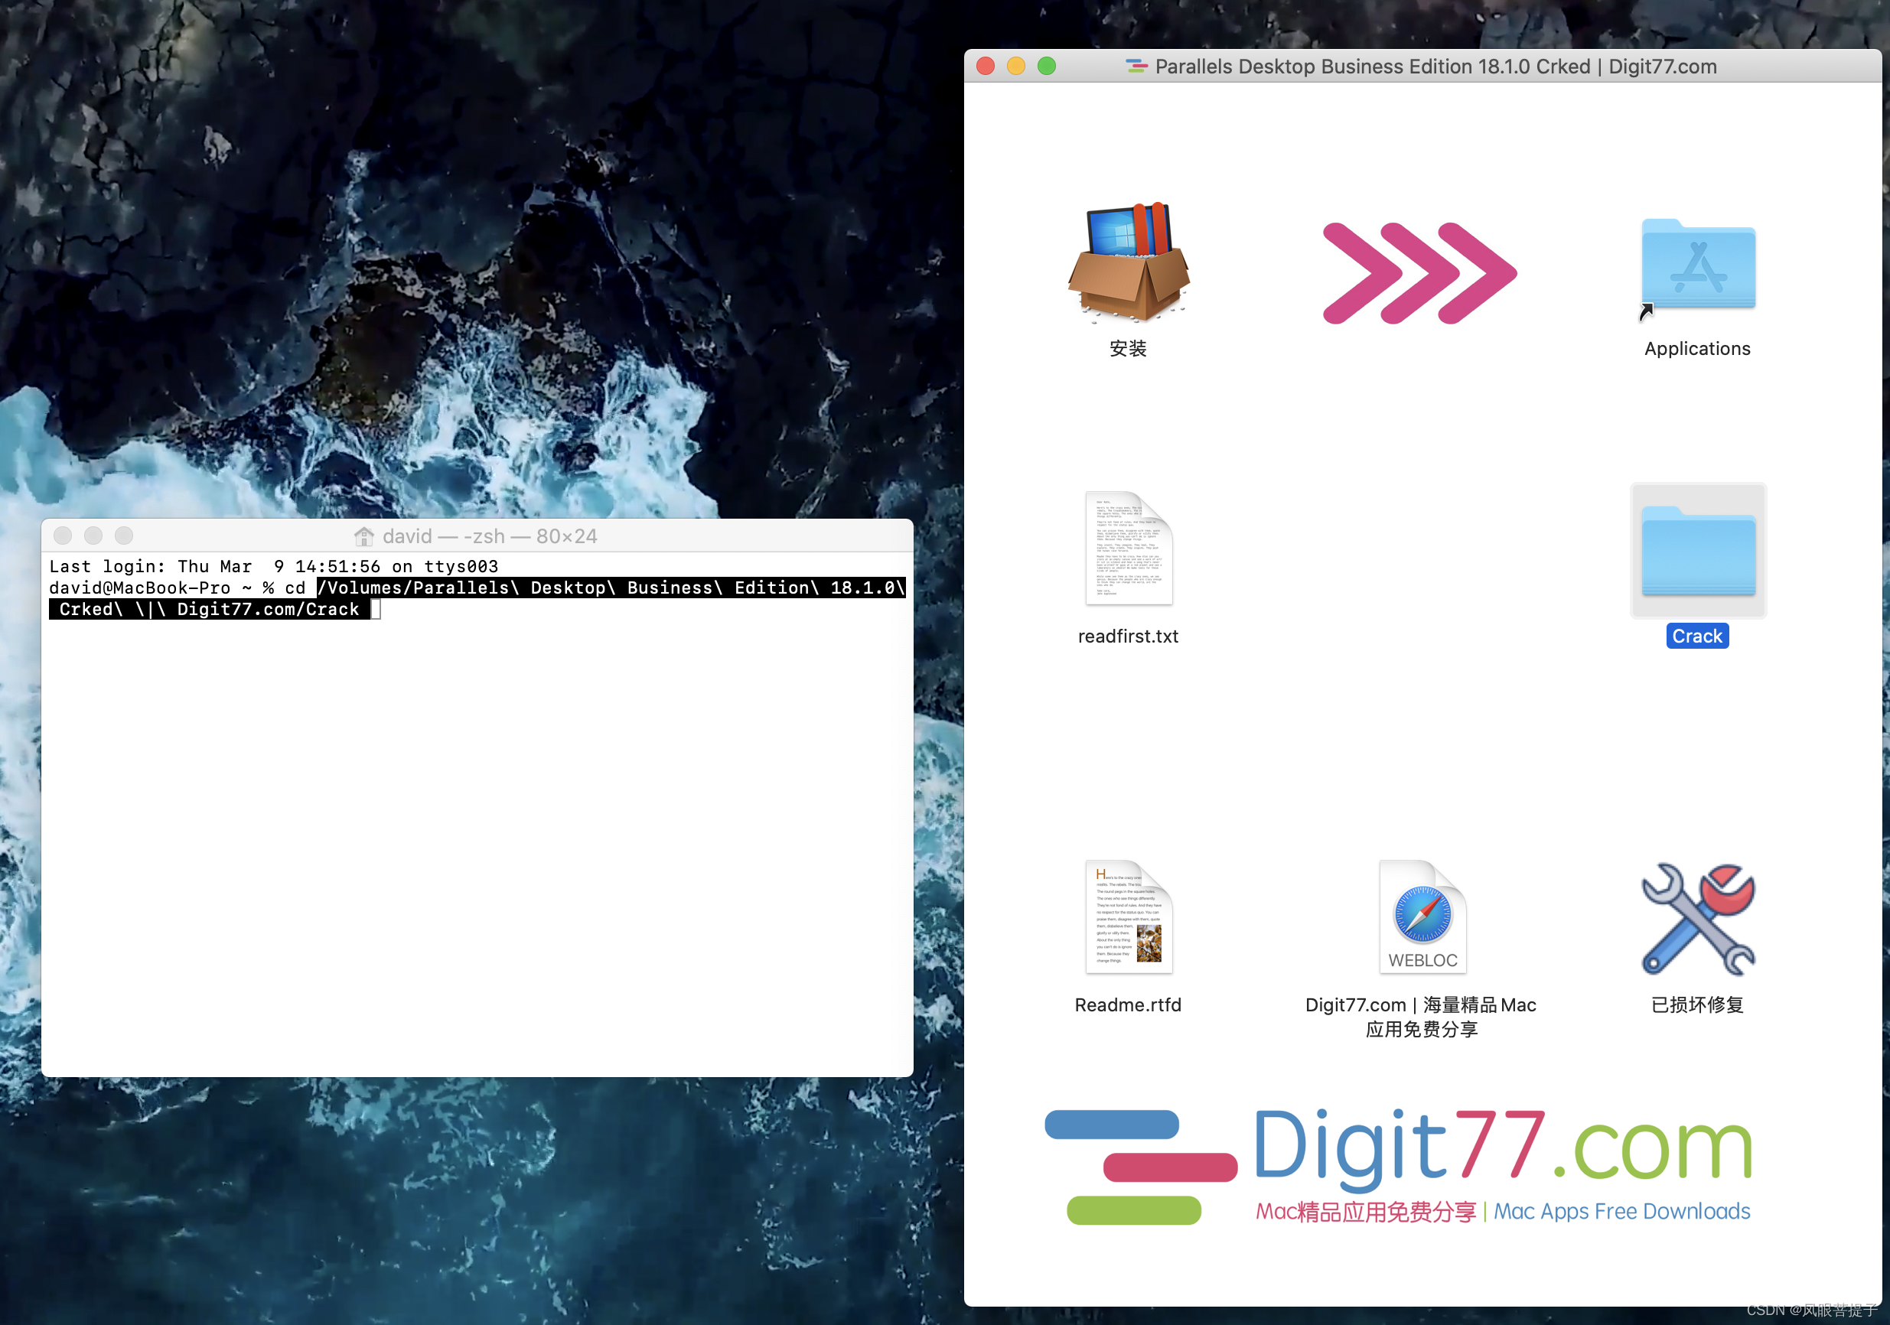Click the Terminal title david — -zsh — 80×24
Image resolution: width=1890 pixels, height=1325 pixels.
pyautogui.click(x=490, y=536)
